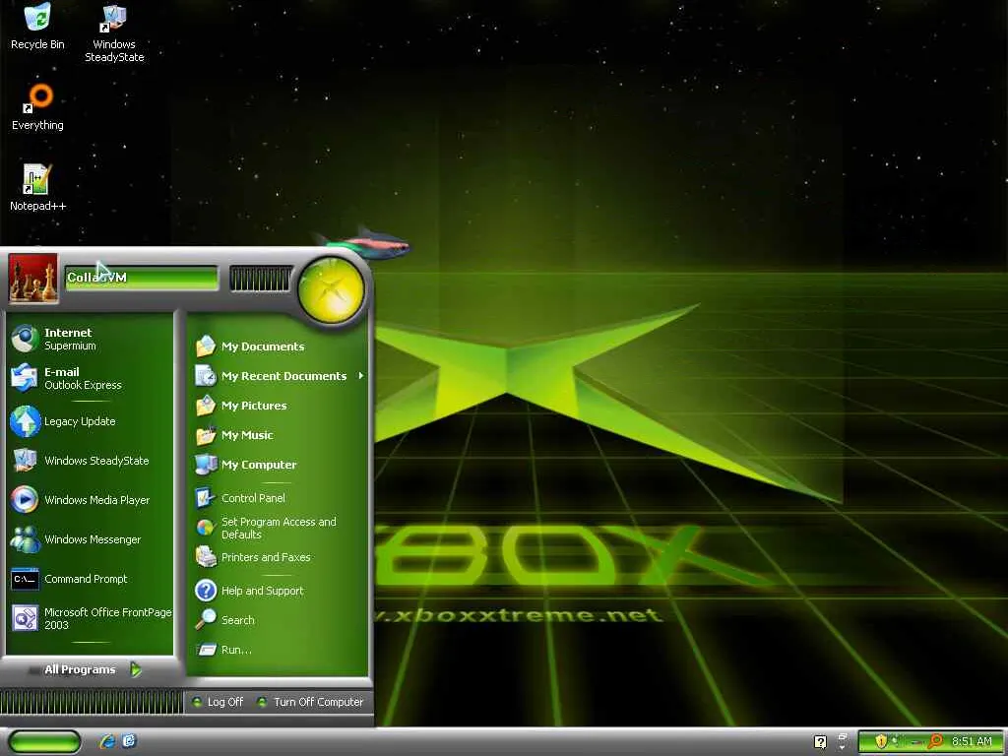
Task: Launch Windows SteadyState from the desktop shortcut
Action: pos(114,33)
